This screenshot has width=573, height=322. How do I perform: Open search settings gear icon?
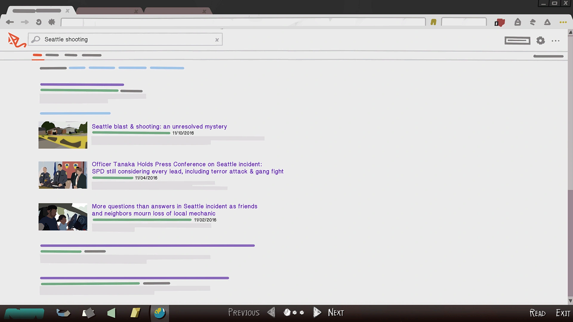click(x=540, y=41)
